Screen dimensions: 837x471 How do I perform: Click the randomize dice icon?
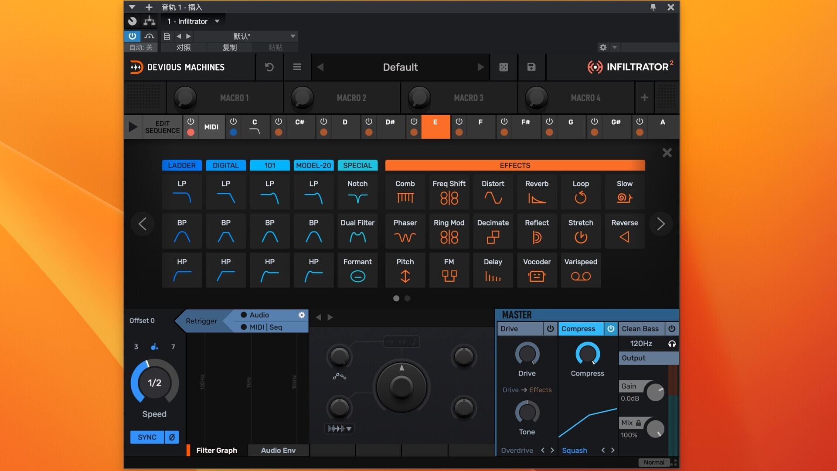pyautogui.click(x=504, y=67)
